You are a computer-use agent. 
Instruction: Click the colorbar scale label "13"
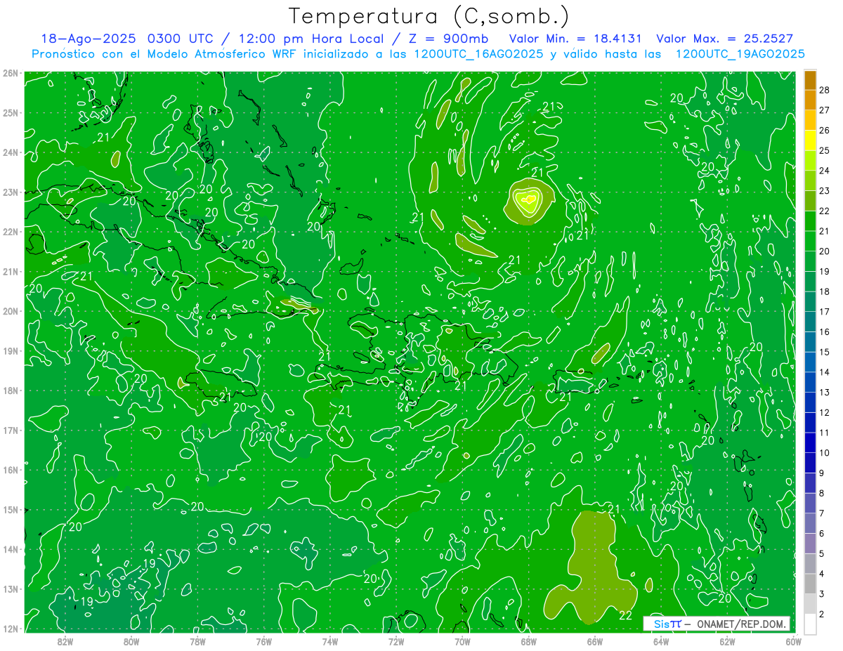824,392
